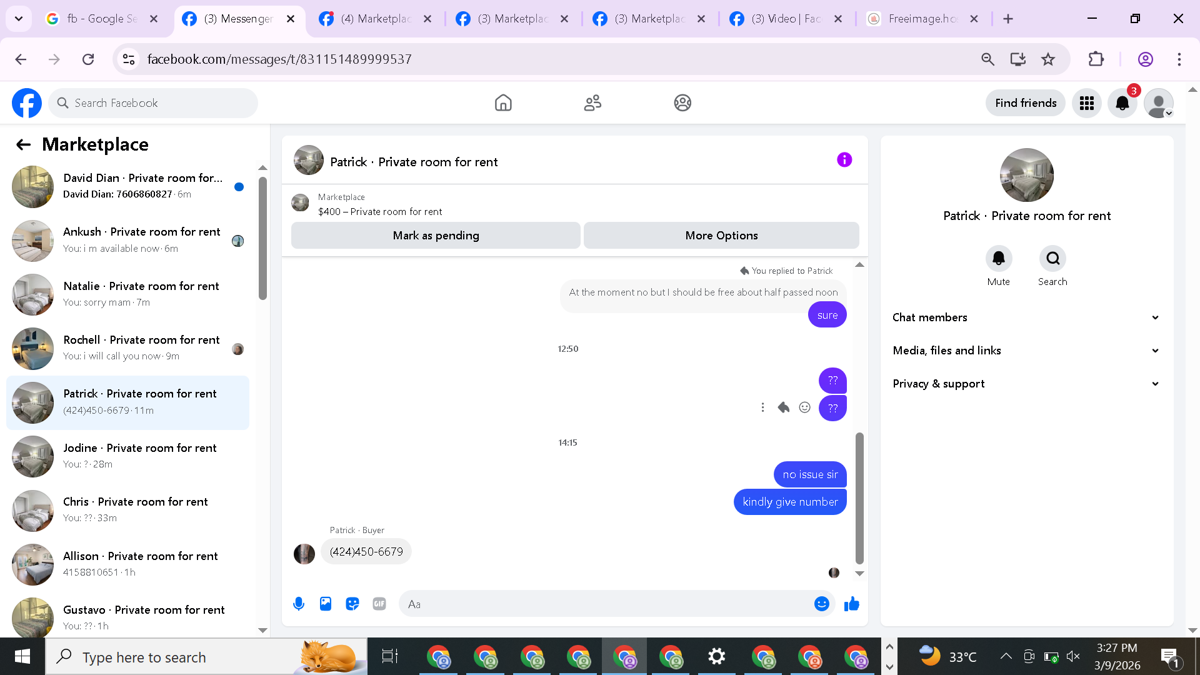Image resolution: width=1200 pixels, height=675 pixels.
Task: Mark the room listing as pending
Action: pyautogui.click(x=436, y=236)
